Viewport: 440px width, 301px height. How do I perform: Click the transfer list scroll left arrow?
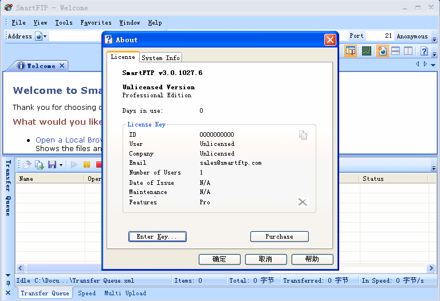[x=21, y=268]
